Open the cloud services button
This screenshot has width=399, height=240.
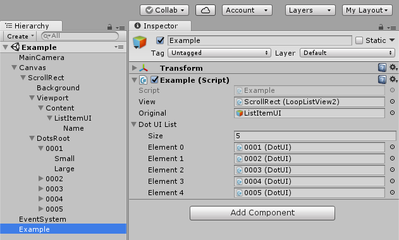(206, 10)
